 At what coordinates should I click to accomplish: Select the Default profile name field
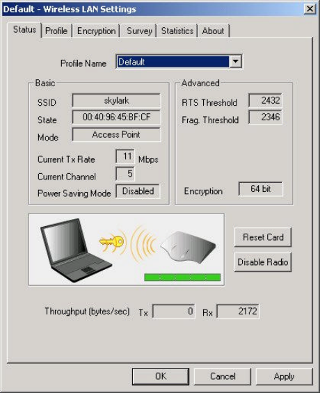pyautogui.click(x=173, y=62)
